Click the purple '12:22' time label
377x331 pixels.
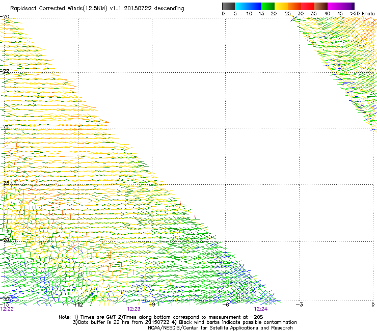click(x=7, y=309)
